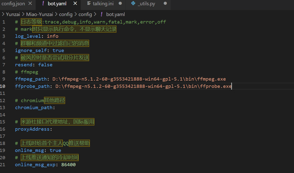The image size is (294, 173).
Task: Open the Yunzai breadcrumb dropdown
Action: [x=13, y=14]
